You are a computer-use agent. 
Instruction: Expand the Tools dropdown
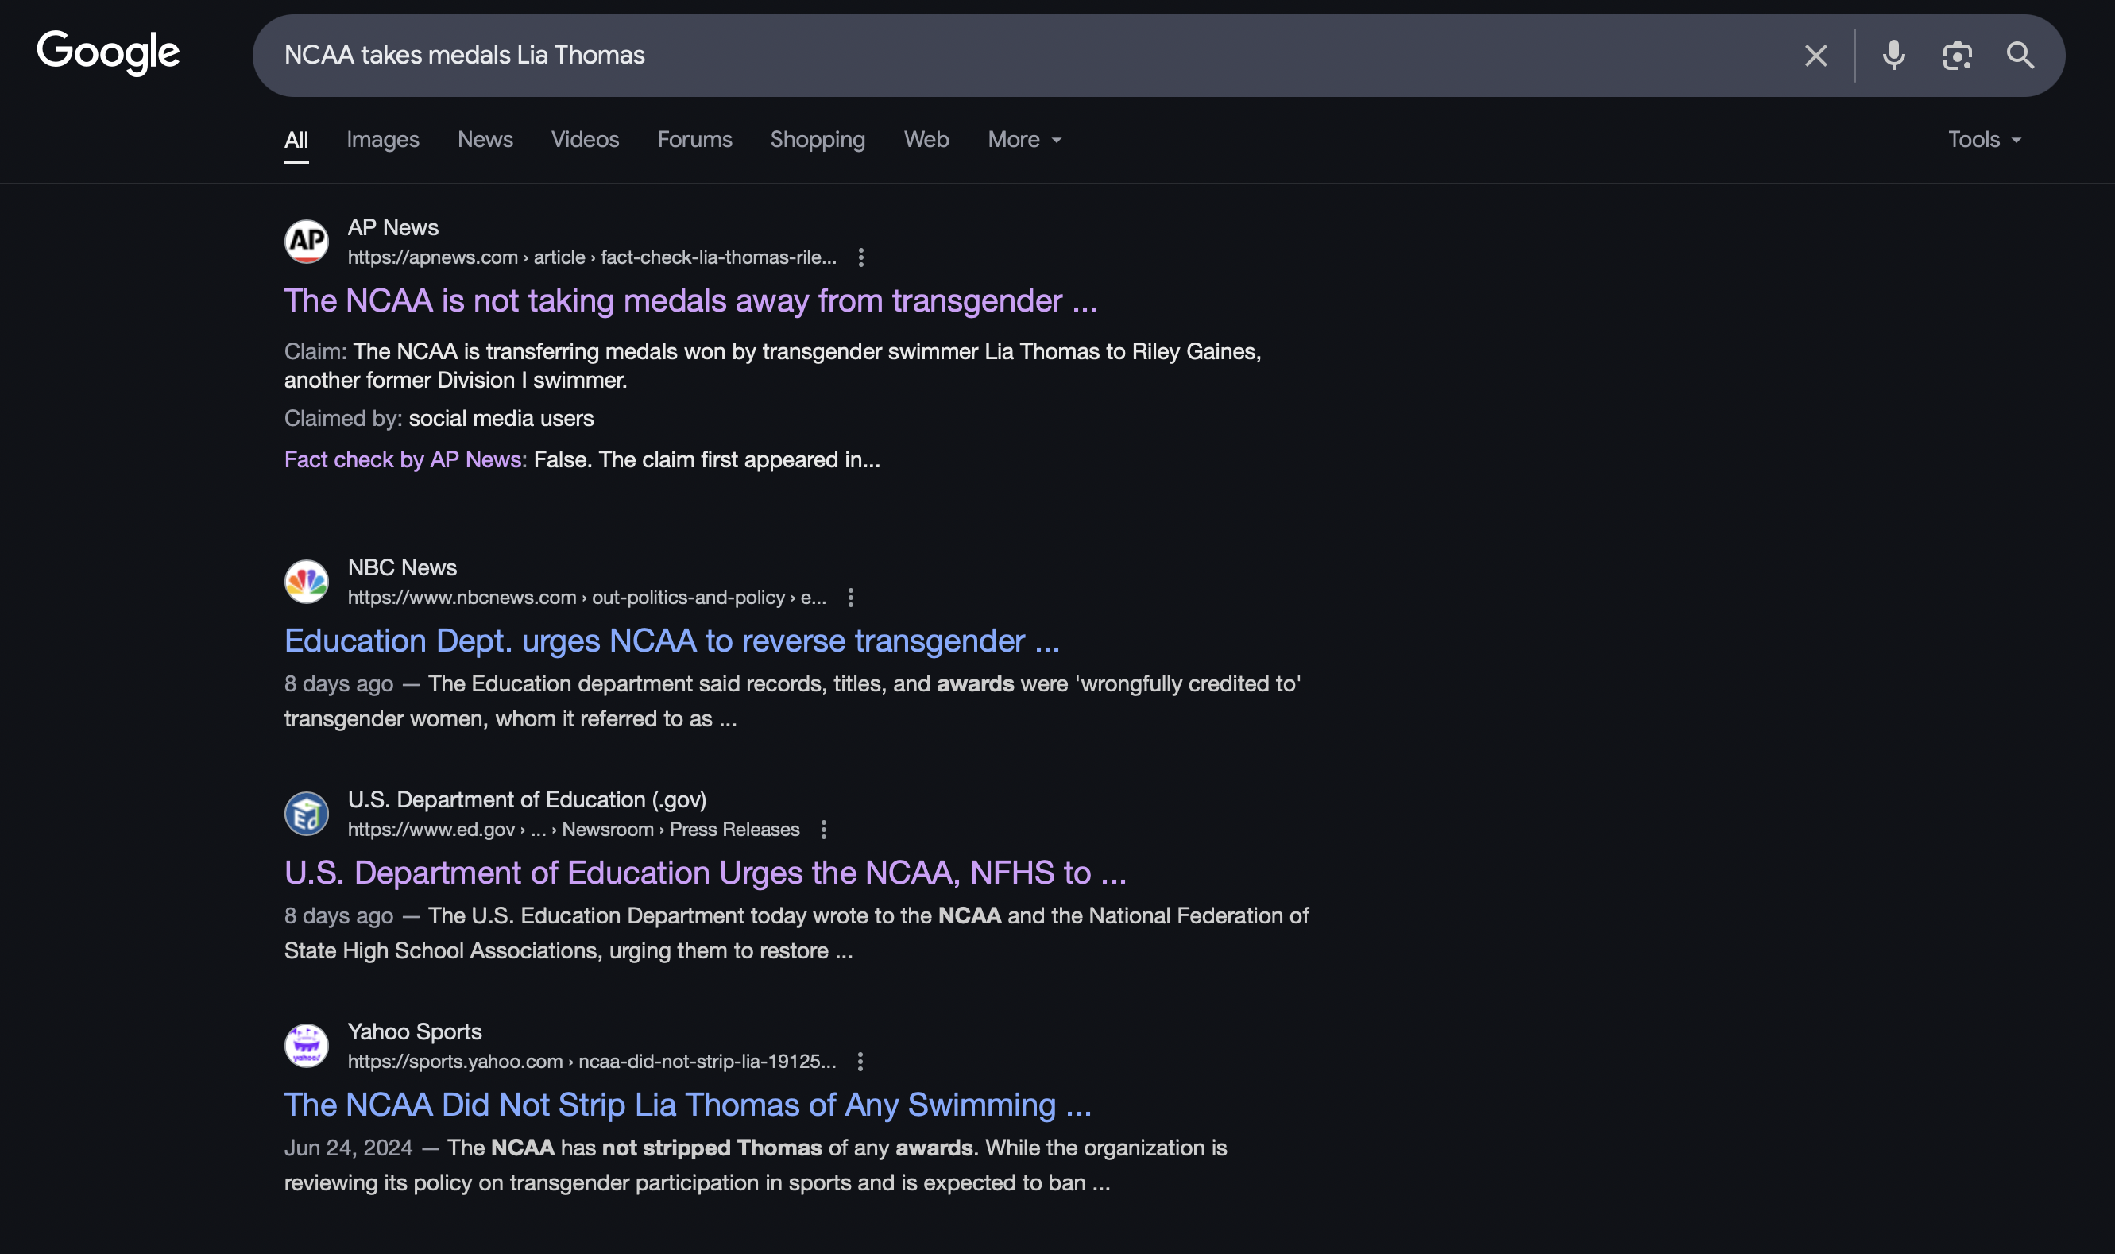1983,139
